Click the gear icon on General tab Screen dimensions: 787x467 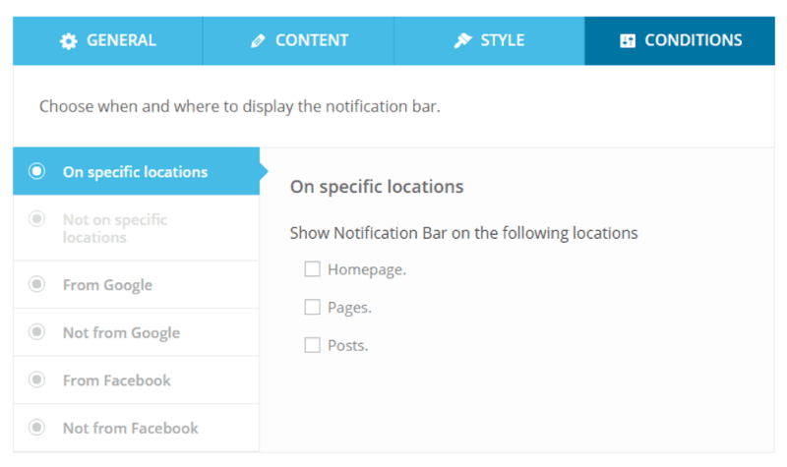[x=69, y=41]
